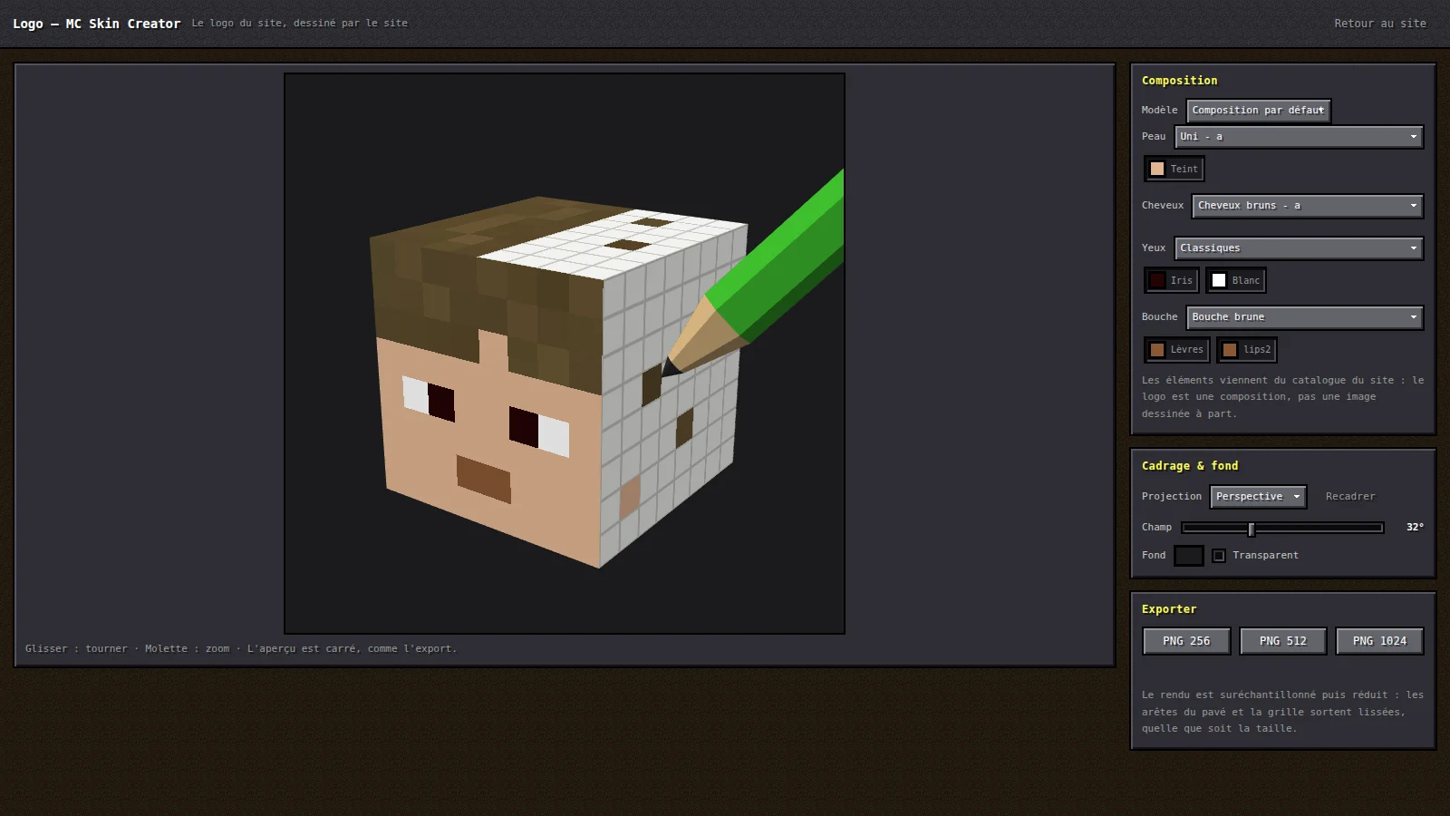The image size is (1450, 816).
Task: Export as PNG 1024
Action: (1379, 641)
